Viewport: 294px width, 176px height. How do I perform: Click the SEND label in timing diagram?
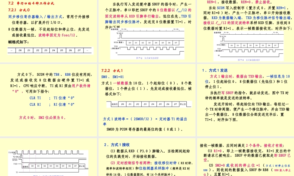[15, 160]
